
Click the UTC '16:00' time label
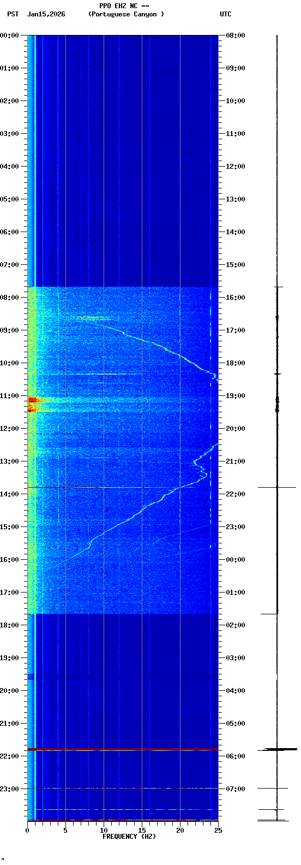click(236, 298)
